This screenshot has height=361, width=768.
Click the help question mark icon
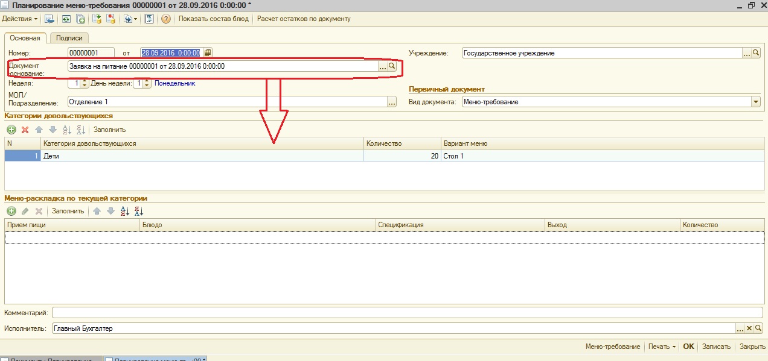[x=165, y=19]
